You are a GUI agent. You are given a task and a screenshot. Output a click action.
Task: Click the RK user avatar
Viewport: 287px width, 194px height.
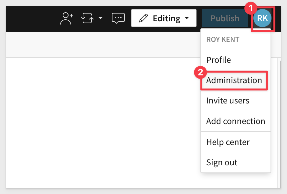point(262,18)
